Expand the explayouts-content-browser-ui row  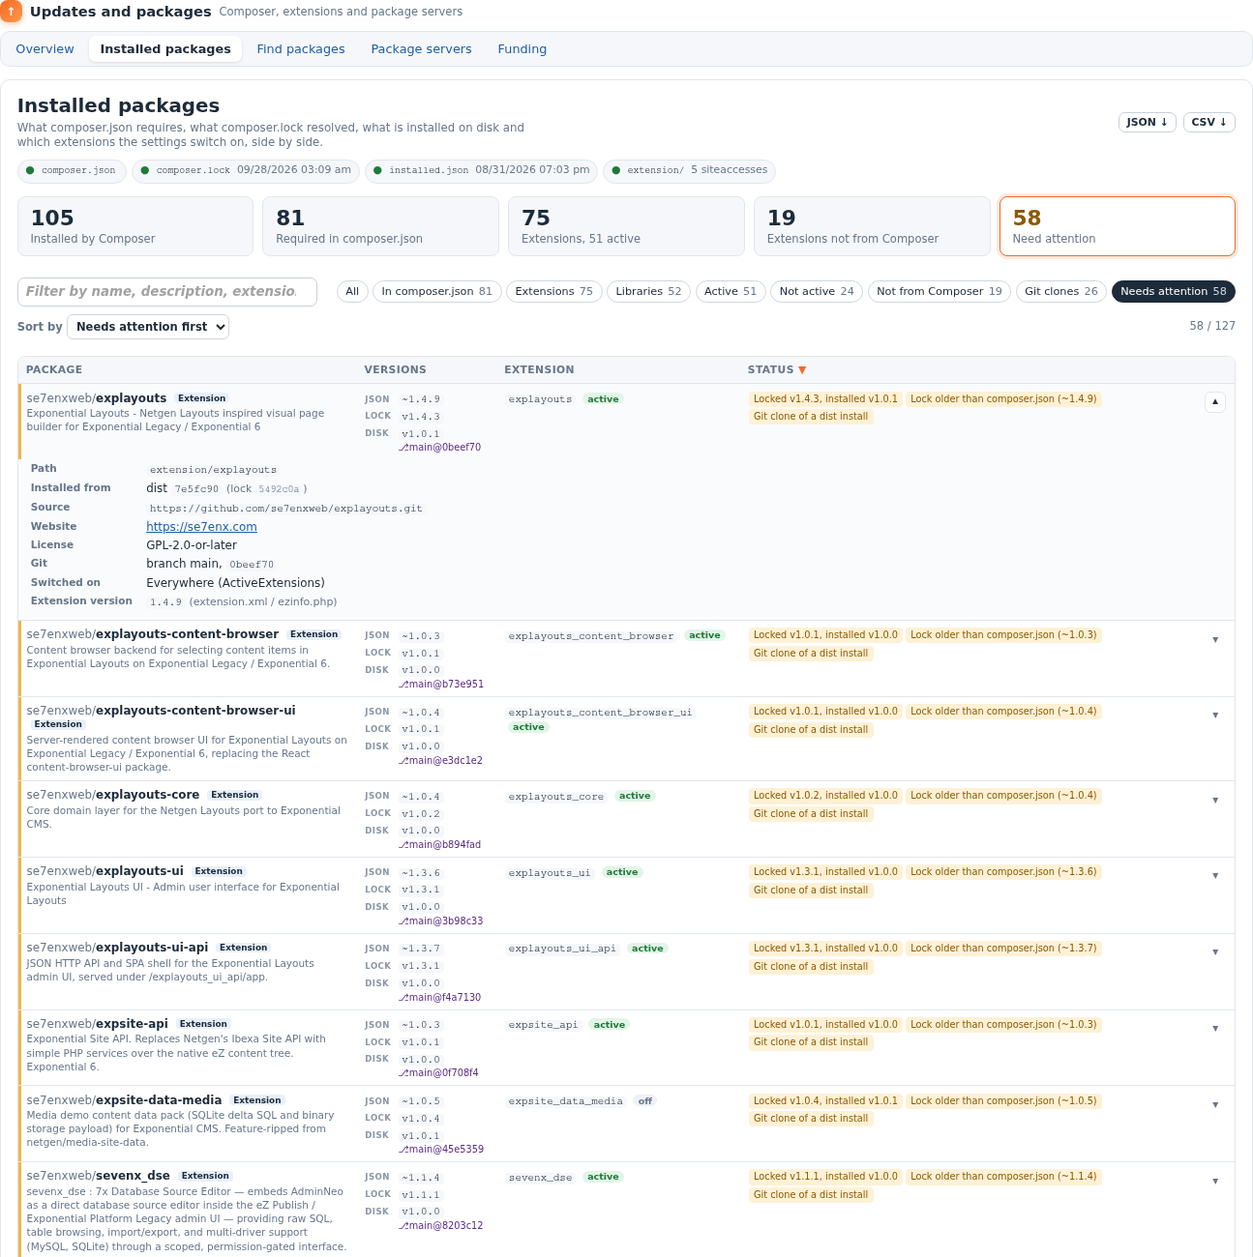pyautogui.click(x=1215, y=716)
